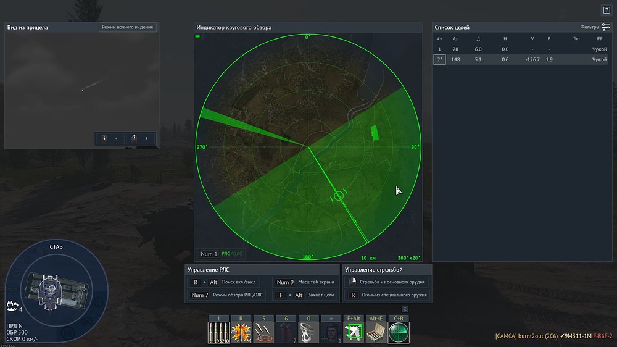
Task: Select target row 1 in the list
Action: point(520,49)
